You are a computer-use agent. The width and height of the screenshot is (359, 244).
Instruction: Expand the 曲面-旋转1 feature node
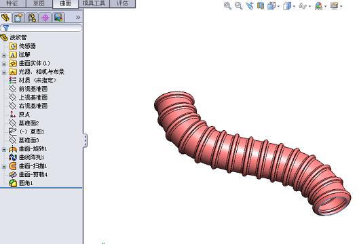point(4,150)
